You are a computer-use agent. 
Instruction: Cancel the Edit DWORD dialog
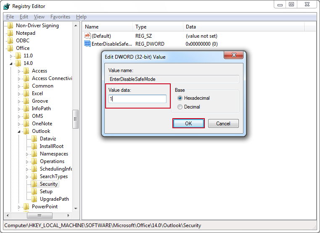coord(223,123)
